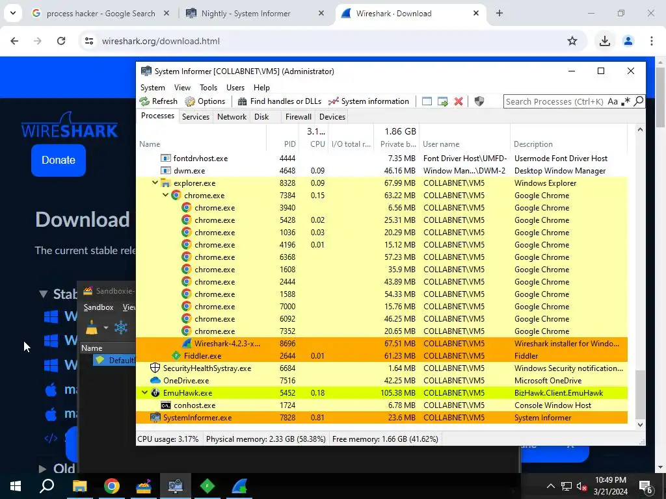Collapse the explorer.exe tree node
This screenshot has width=666, height=499.
pyautogui.click(x=155, y=183)
